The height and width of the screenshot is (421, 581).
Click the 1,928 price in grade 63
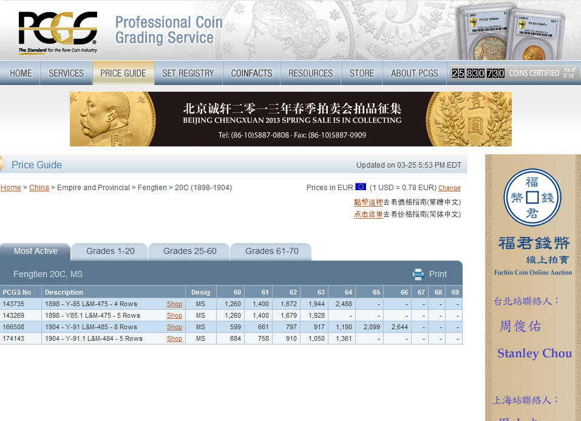pos(316,316)
